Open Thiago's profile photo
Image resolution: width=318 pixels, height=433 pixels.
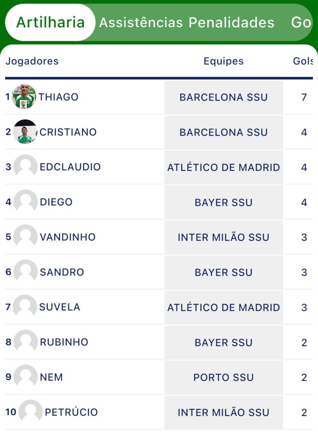click(x=24, y=97)
